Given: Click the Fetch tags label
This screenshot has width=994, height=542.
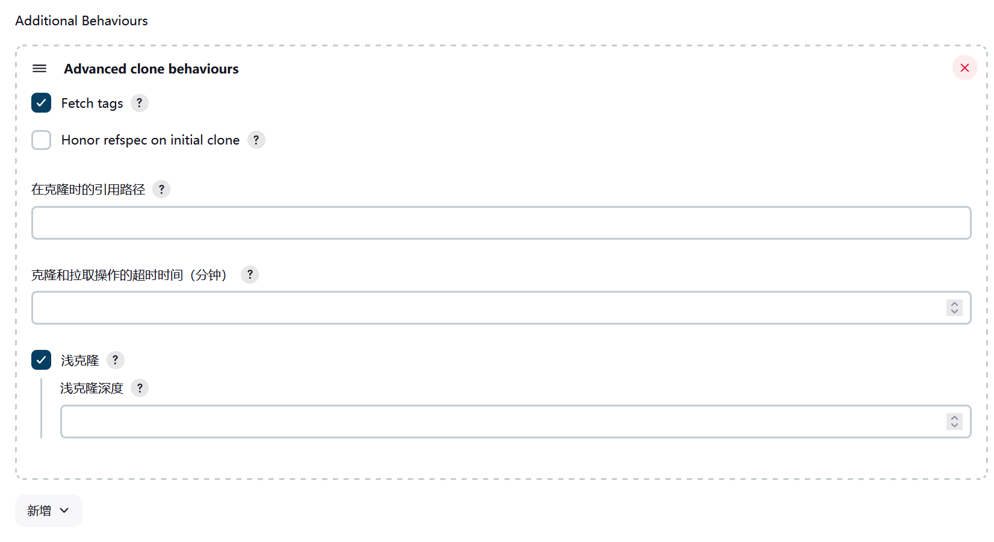Looking at the screenshot, I should tap(92, 104).
